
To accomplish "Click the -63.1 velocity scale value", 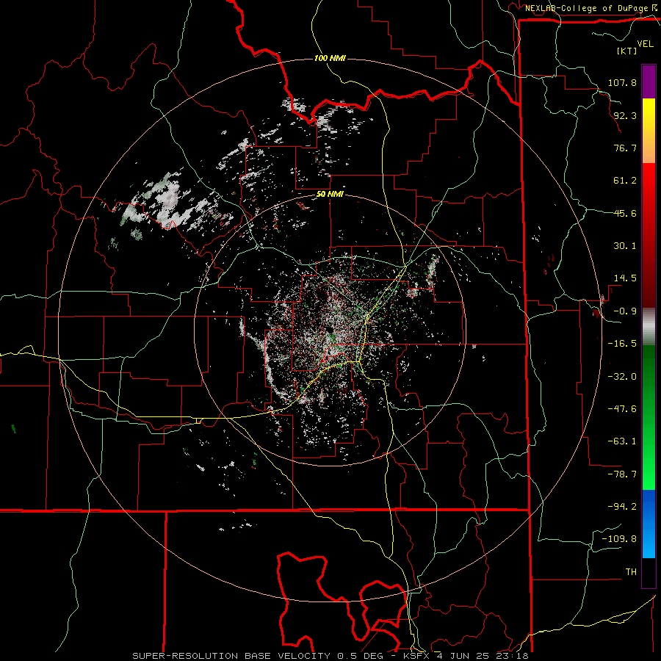I will (622, 441).
